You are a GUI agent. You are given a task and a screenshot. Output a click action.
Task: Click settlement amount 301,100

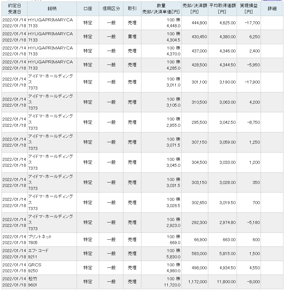(199, 82)
